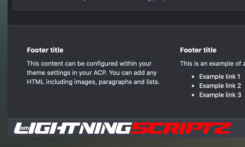Open Example link 1 in footer
Image resolution: width=245 pixels, height=147 pixels.
[x=220, y=77]
